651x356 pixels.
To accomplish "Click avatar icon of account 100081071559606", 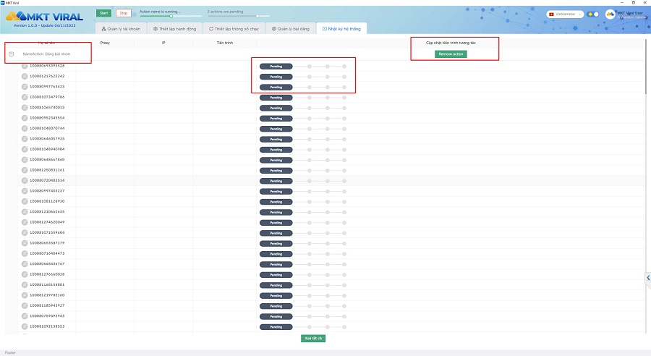I will tap(25, 232).
